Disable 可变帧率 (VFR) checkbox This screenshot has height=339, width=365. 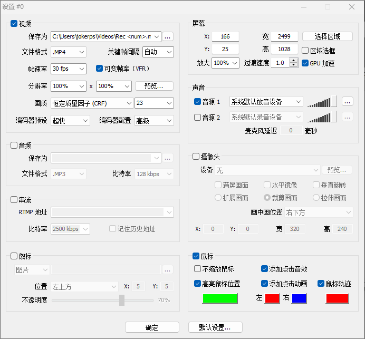100,69
